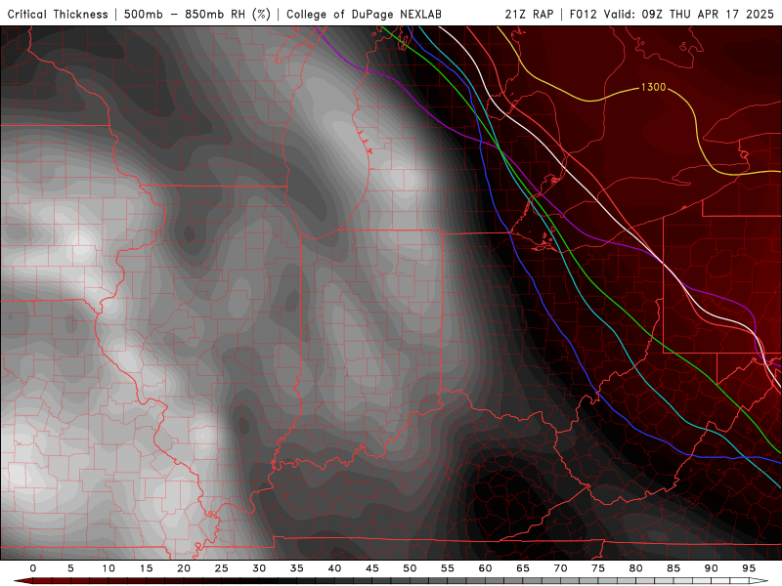Screen dimensions: 782x586
Task: Click the 'College of DuPage NEXLAB' text
Action: pyautogui.click(x=364, y=14)
